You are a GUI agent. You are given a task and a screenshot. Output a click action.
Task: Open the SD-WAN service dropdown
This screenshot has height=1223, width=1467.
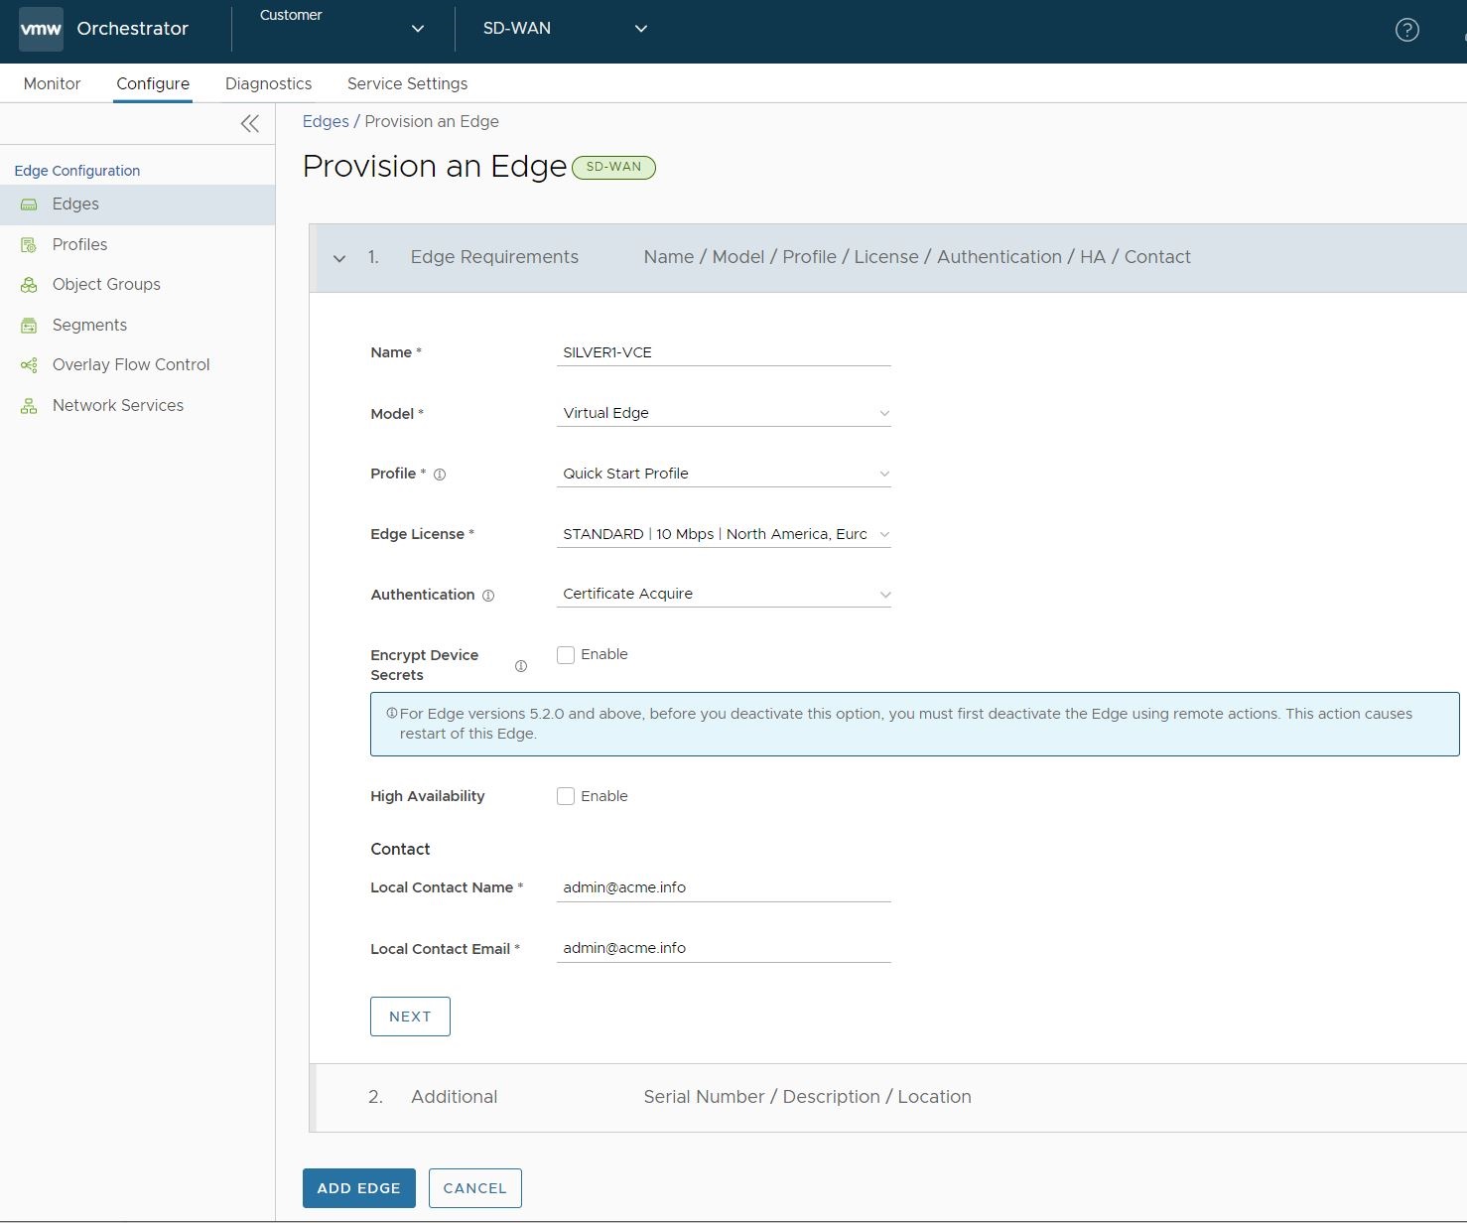click(x=565, y=29)
